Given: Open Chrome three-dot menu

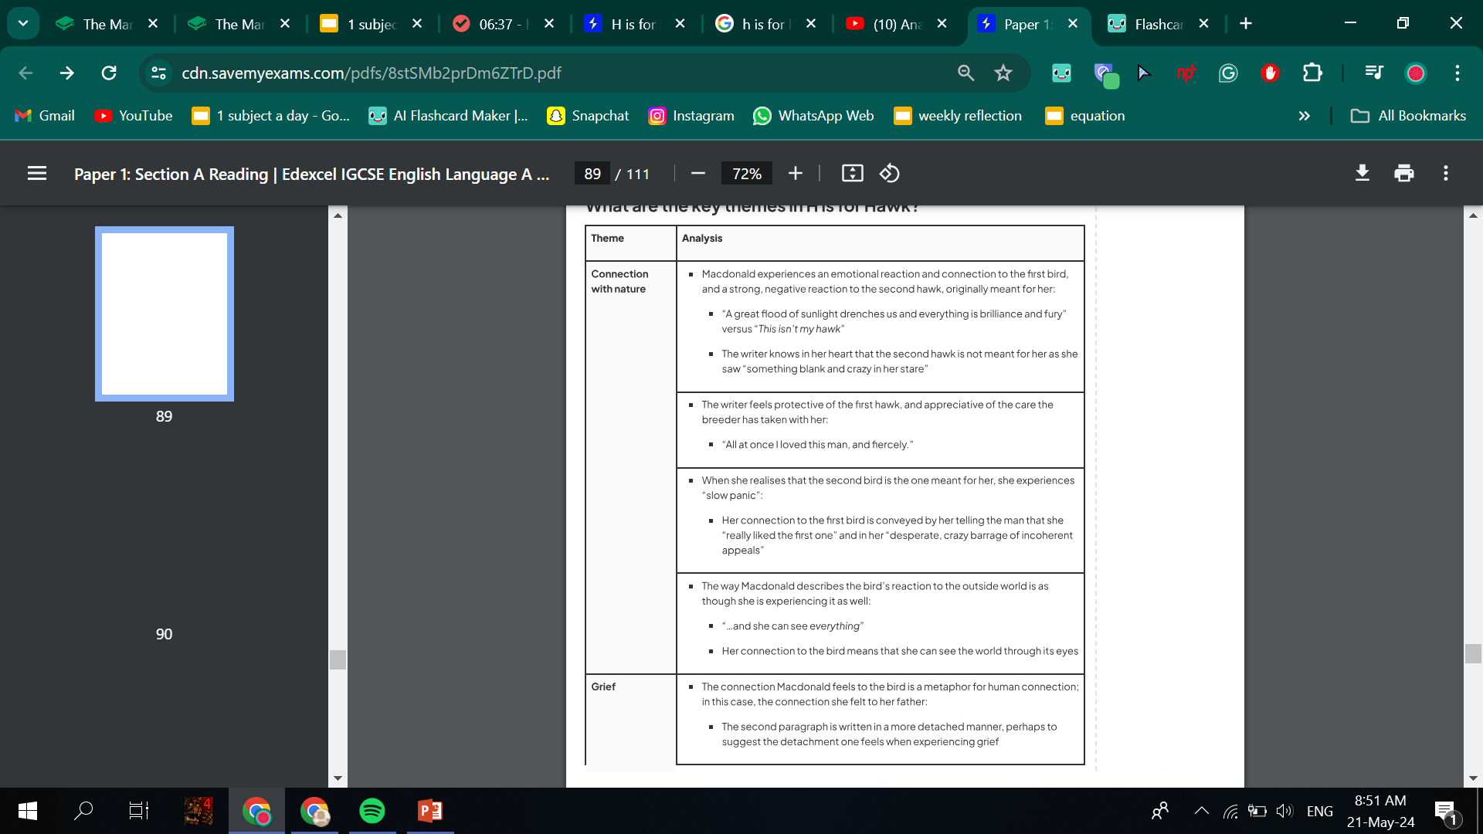Looking at the screenshot, I should tap(1458, 73).
